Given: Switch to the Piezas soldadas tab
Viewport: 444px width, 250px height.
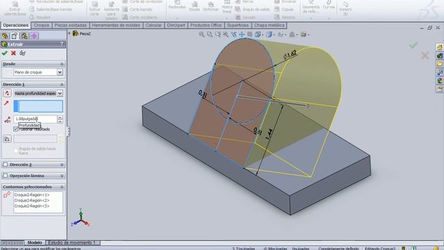Looking at the screenshot, I should [x=71, y=25].
